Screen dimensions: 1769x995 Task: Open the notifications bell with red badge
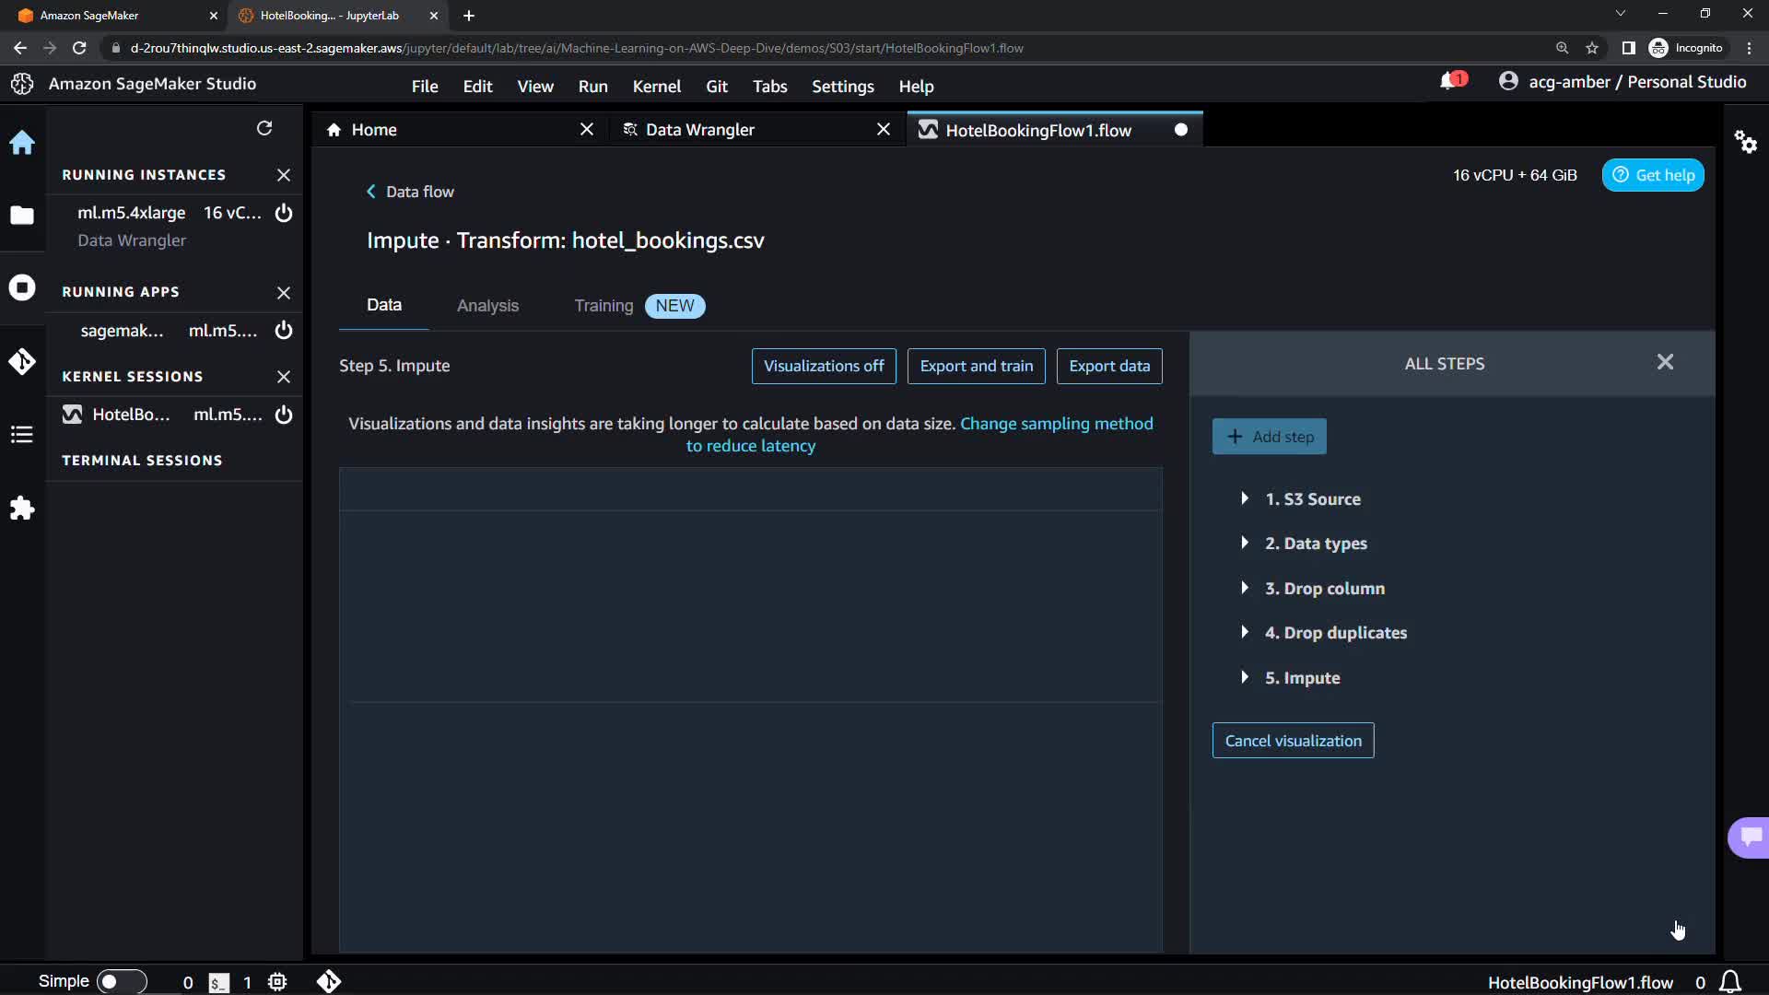pos(1449,82)
